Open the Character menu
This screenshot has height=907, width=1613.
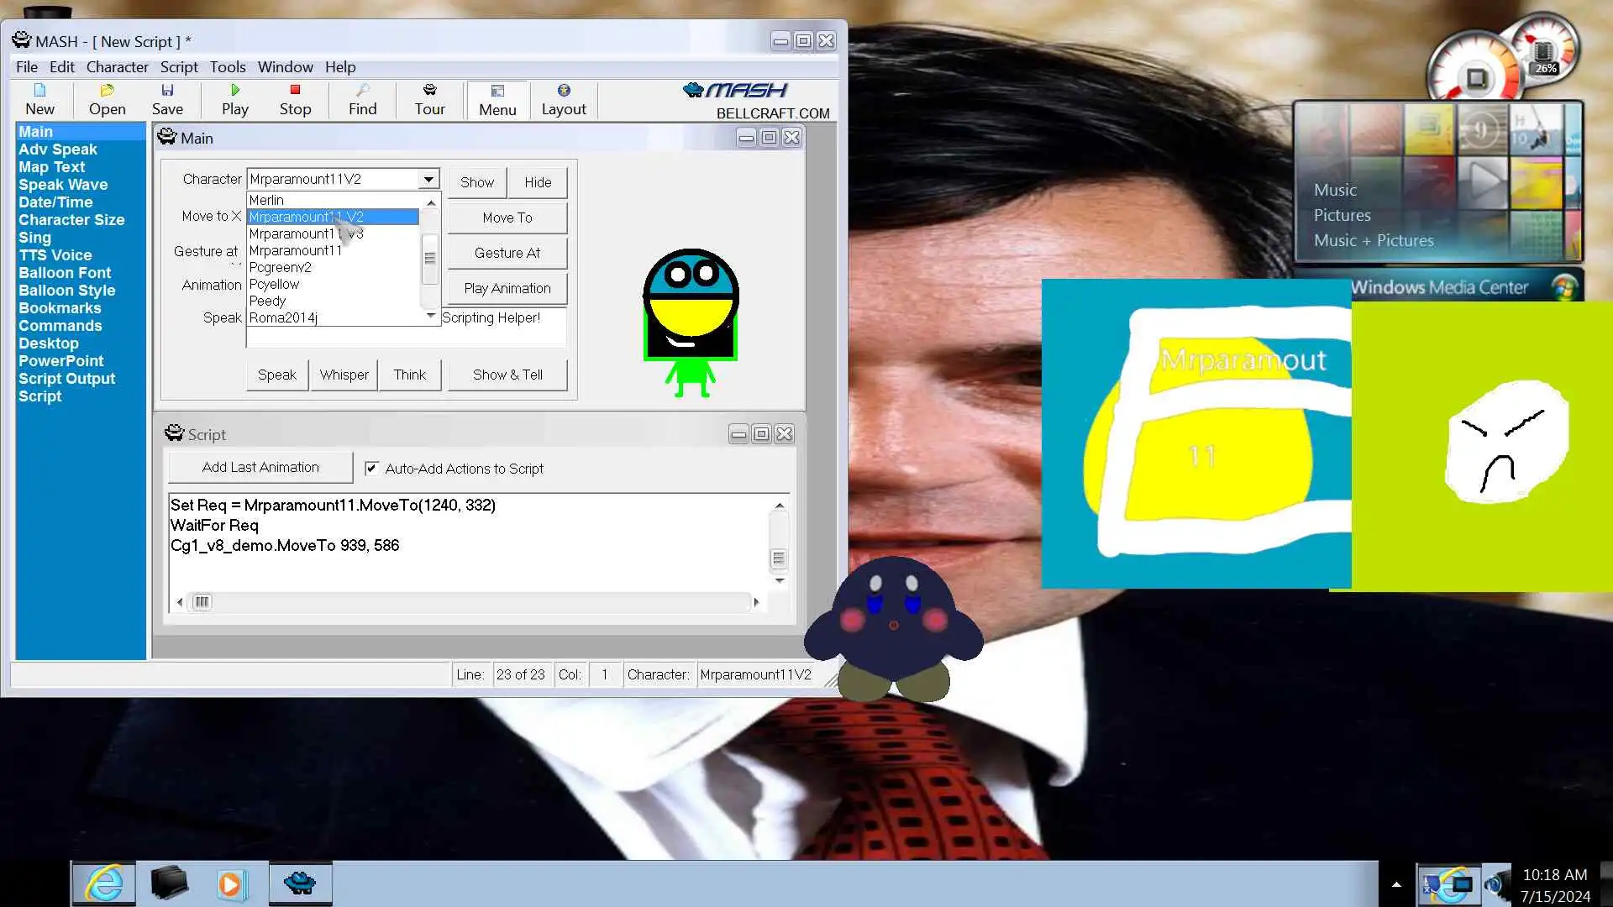117,67
